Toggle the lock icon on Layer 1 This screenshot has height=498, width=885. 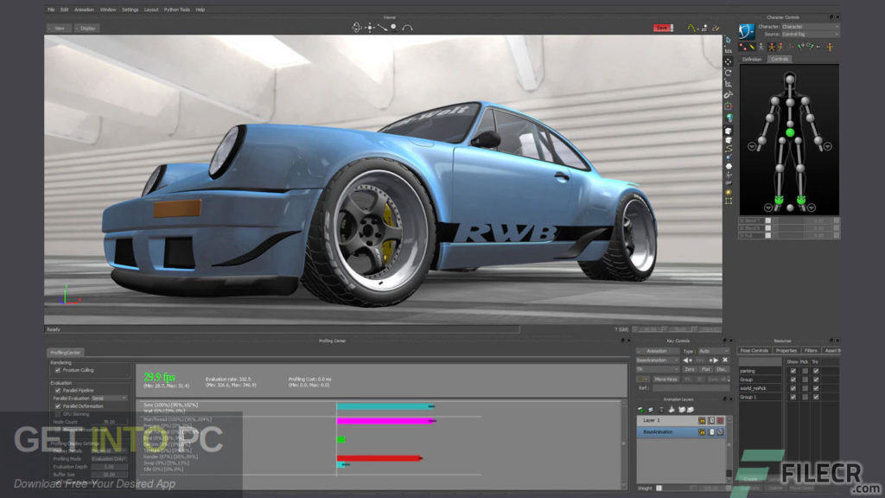point(702,421)
